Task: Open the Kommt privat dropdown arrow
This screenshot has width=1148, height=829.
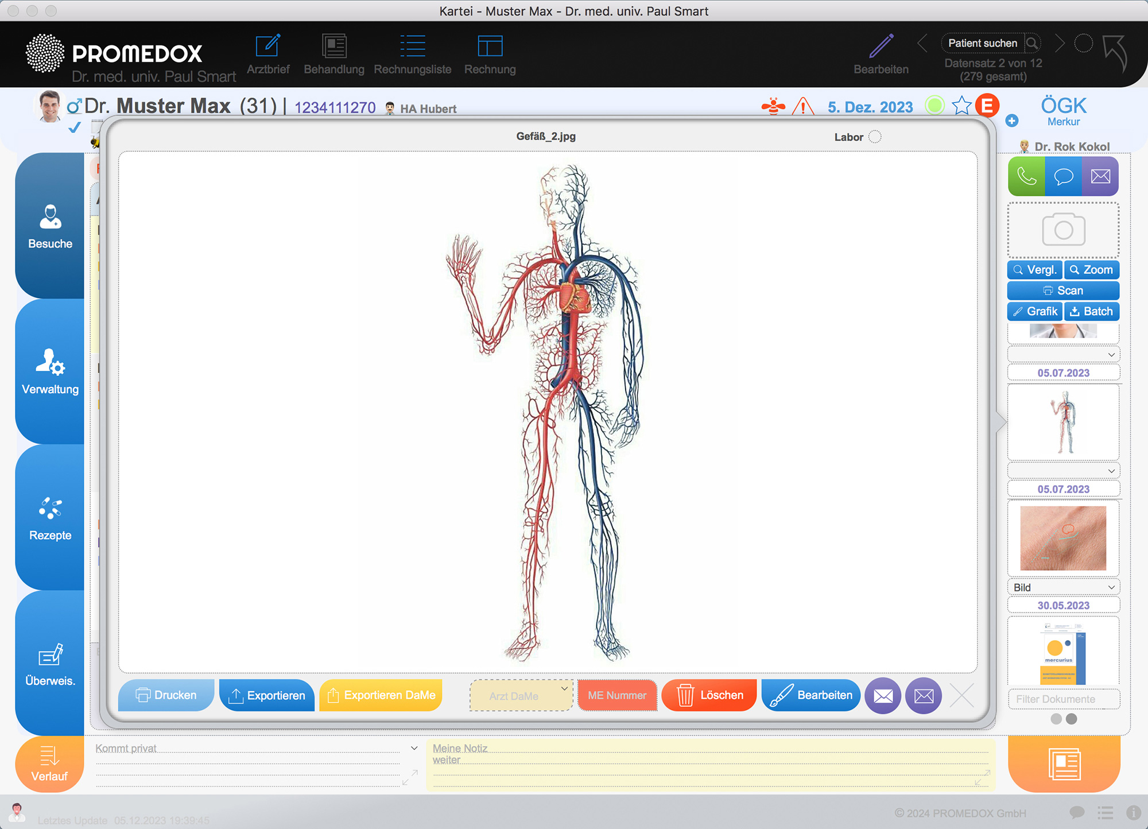Action: click(414, 748)
